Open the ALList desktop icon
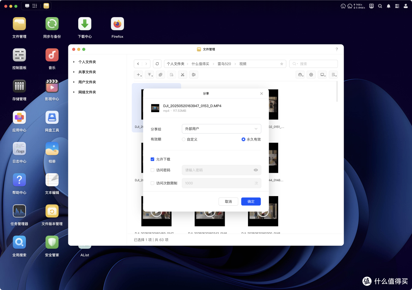 pos(85,246)
